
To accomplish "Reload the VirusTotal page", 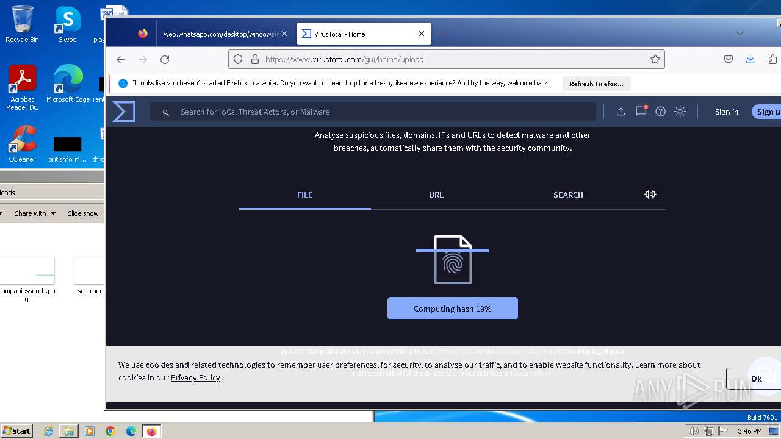I will click(x=165, y=59).
